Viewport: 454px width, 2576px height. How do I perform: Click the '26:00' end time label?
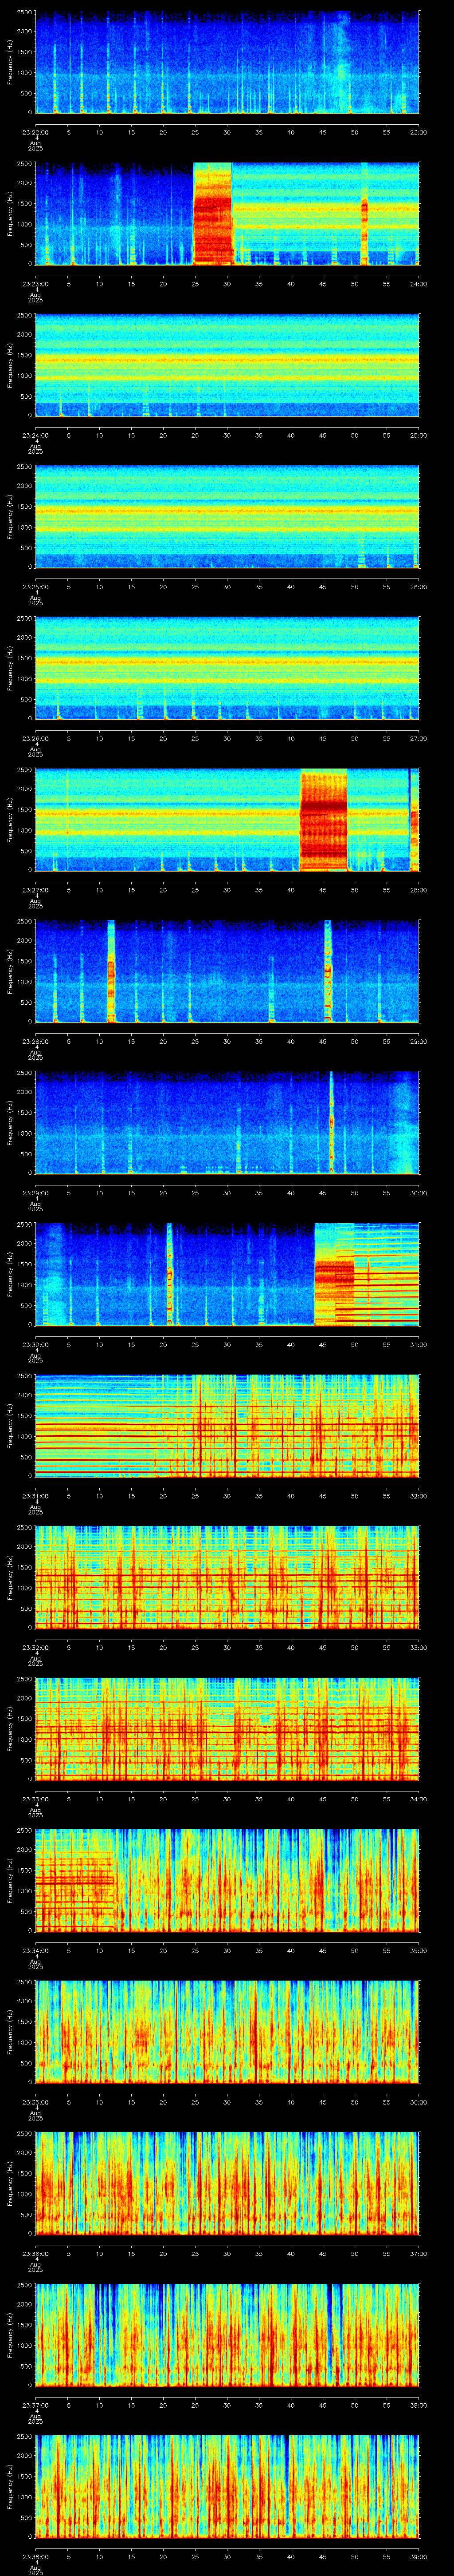pos(419,587)
